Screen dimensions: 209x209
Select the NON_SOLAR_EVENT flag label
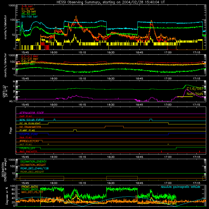click(x=32, y=120)
